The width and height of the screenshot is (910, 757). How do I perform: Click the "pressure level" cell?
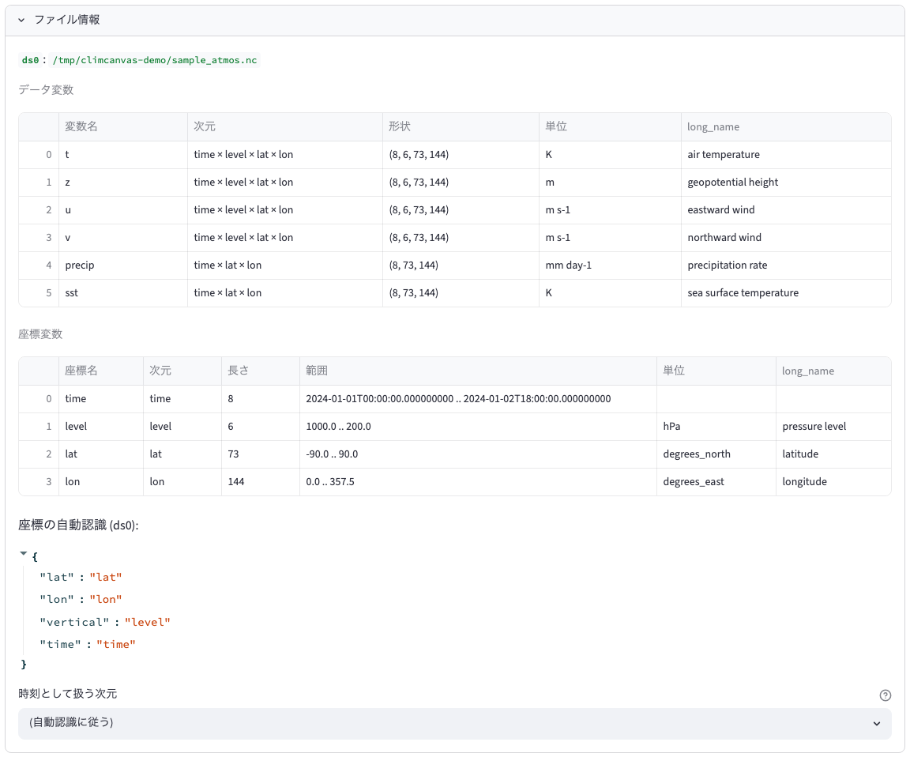(833, 427)
